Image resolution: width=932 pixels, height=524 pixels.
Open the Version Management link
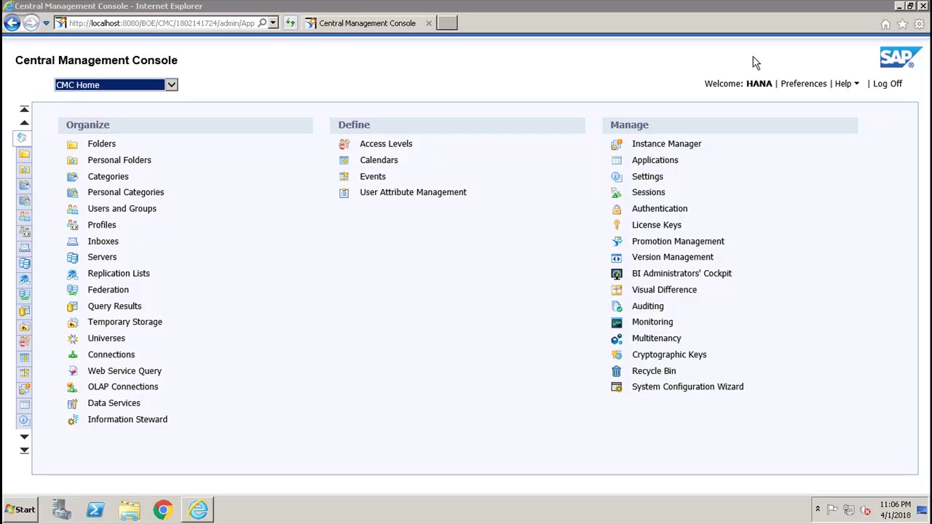tap(673, 257)
